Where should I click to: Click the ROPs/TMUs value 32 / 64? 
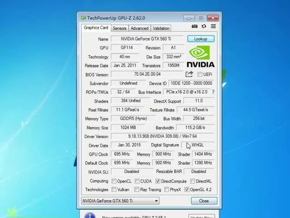(123, 92)
